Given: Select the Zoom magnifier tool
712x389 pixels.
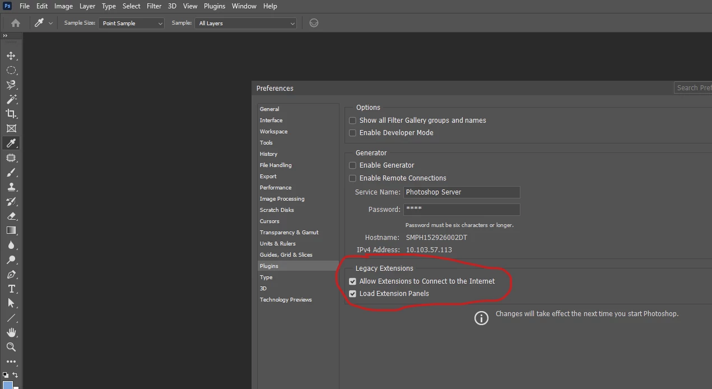Looking at the screenshot, I should 11,347.
